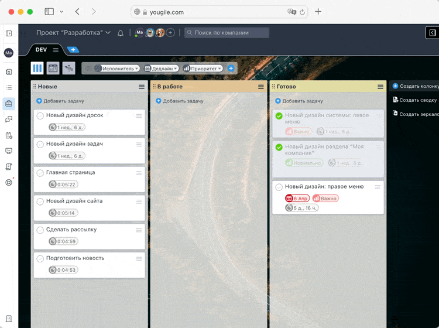Click the add user plus icon
The width and height of the screenshot is (439, 328).
click(170, 33)
